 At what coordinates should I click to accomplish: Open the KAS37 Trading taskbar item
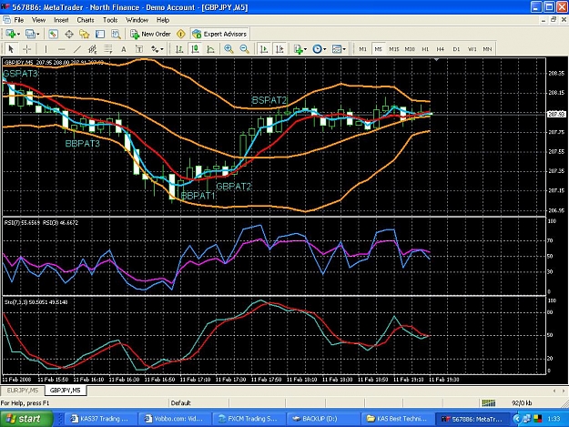click(101, 419)
